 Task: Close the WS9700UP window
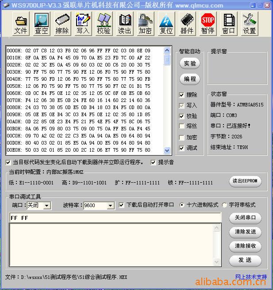pos(267,5)
